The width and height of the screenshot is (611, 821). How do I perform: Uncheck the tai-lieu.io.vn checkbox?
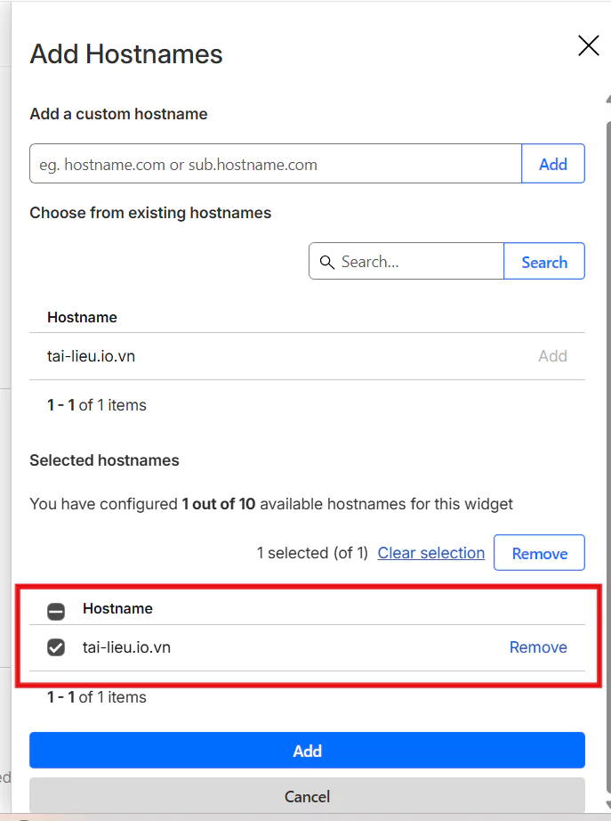click(56, 648)
